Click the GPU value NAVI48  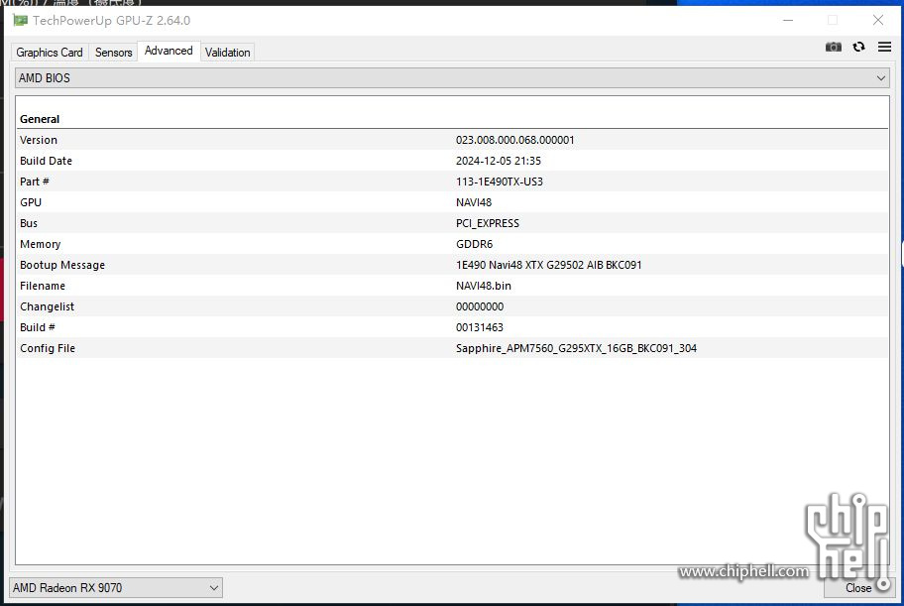coord(474,202)
